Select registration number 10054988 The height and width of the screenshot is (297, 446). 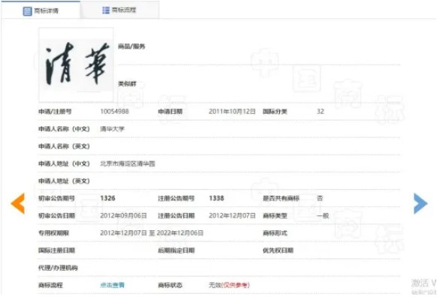coord(114,112)
